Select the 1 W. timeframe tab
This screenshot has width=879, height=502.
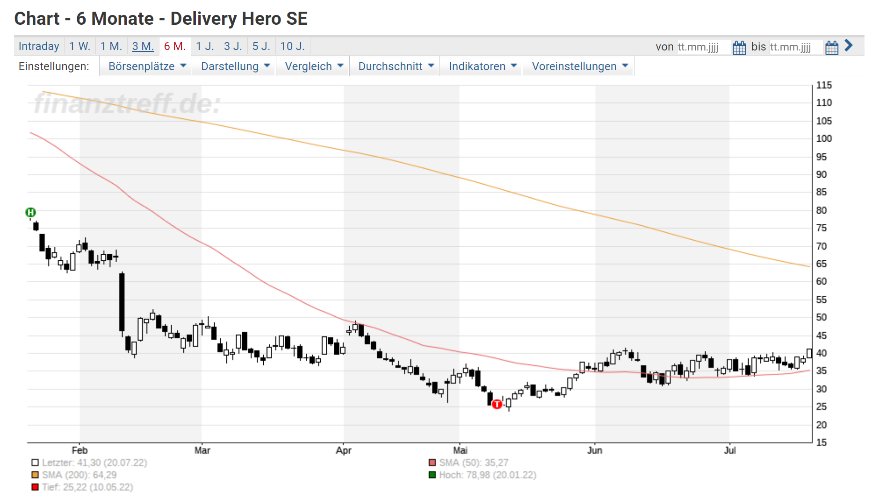80,46
